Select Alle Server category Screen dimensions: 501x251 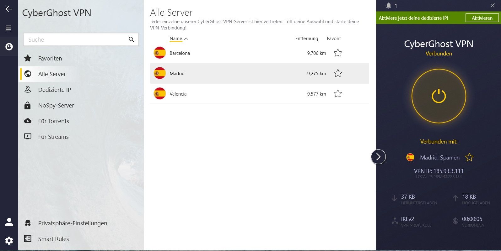tap(52, 74)
